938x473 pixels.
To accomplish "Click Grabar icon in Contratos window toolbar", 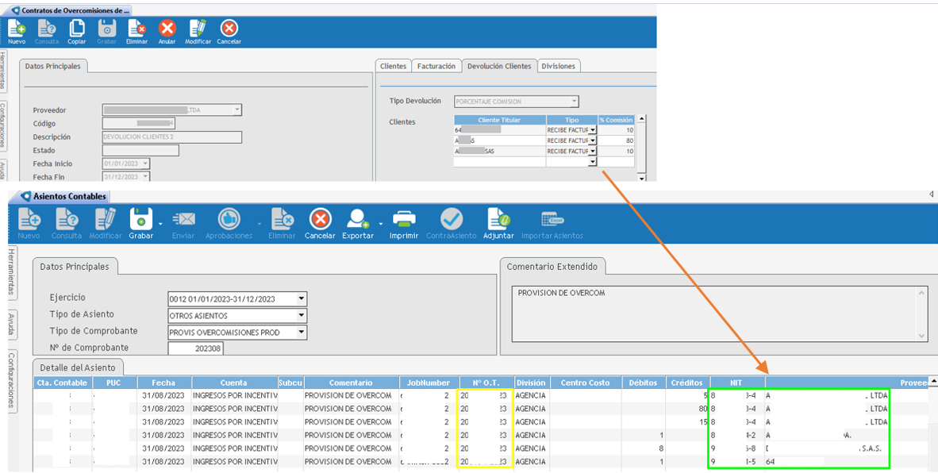I will (x=106, y=28).
